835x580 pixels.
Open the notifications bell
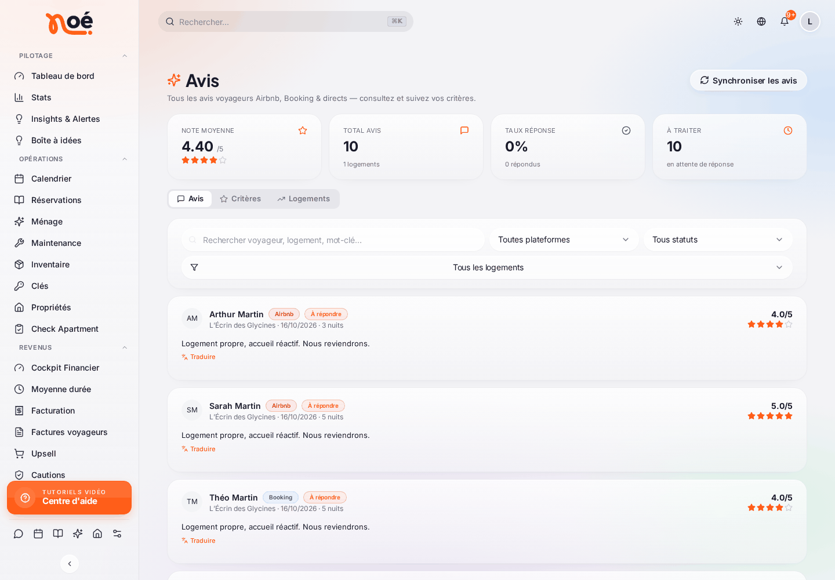[785, 21]
